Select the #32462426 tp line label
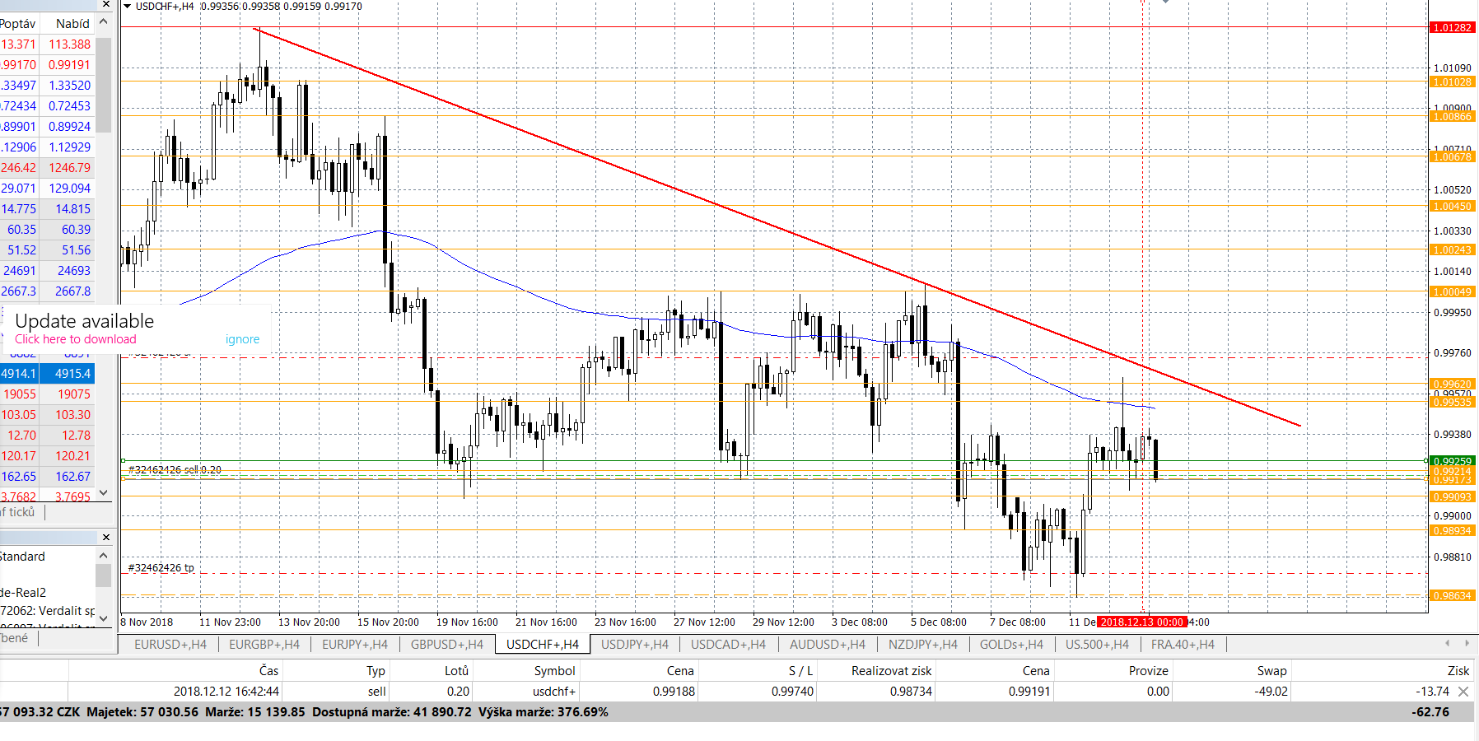The image size is (1479, 741). [x=161, y=568]
